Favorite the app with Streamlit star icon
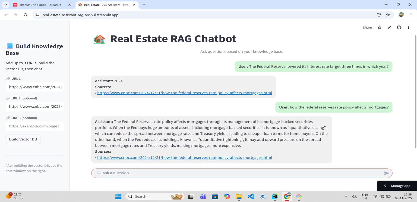This screenshot has width=417, height=202. [x=380, y=27]
